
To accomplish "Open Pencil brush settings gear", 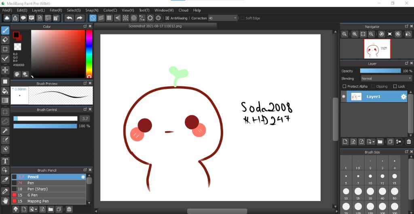I will pyautogui.click(x=83, y=177).
